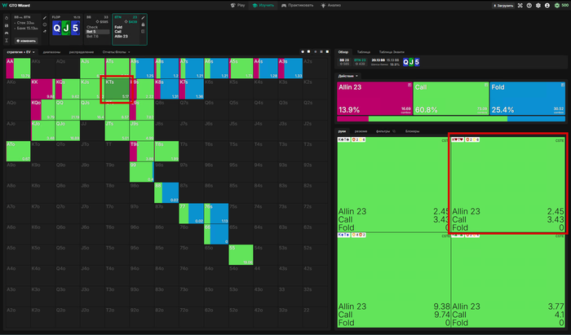Click the pink Allin 23 action card

pos(374,99)
